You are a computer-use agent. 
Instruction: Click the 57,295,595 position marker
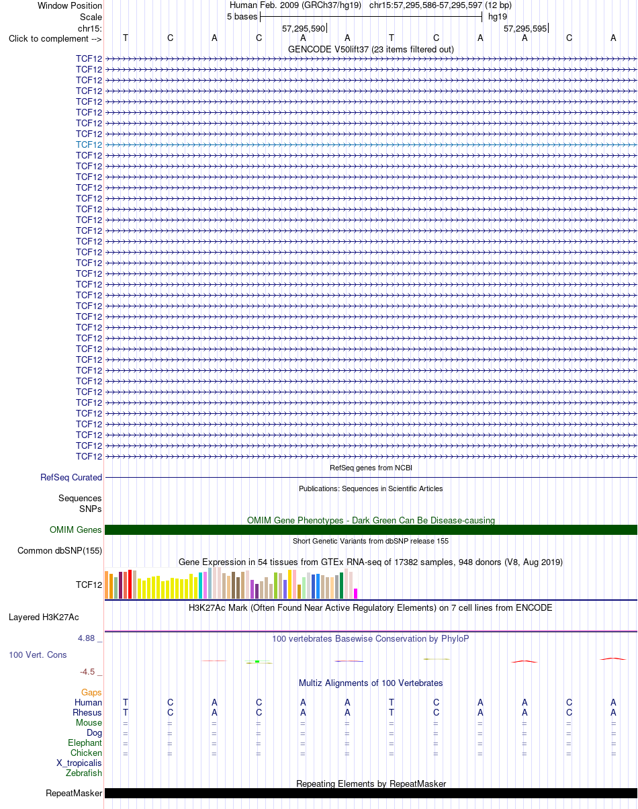click(x=525, y=28)
